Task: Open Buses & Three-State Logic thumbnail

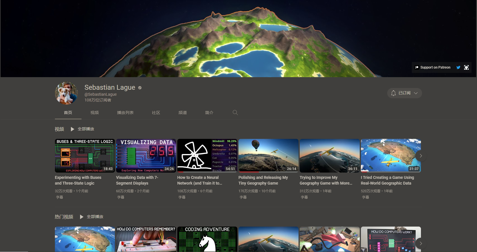Action: (x=85, y=156)
